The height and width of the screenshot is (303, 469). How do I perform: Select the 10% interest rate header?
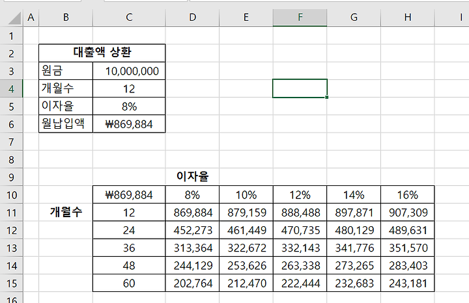(x=246, y=195)
